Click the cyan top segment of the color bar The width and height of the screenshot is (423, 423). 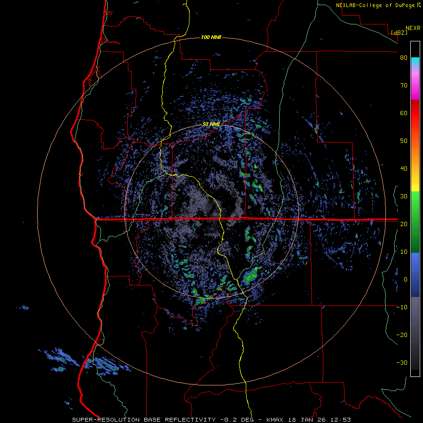point(415,62)
